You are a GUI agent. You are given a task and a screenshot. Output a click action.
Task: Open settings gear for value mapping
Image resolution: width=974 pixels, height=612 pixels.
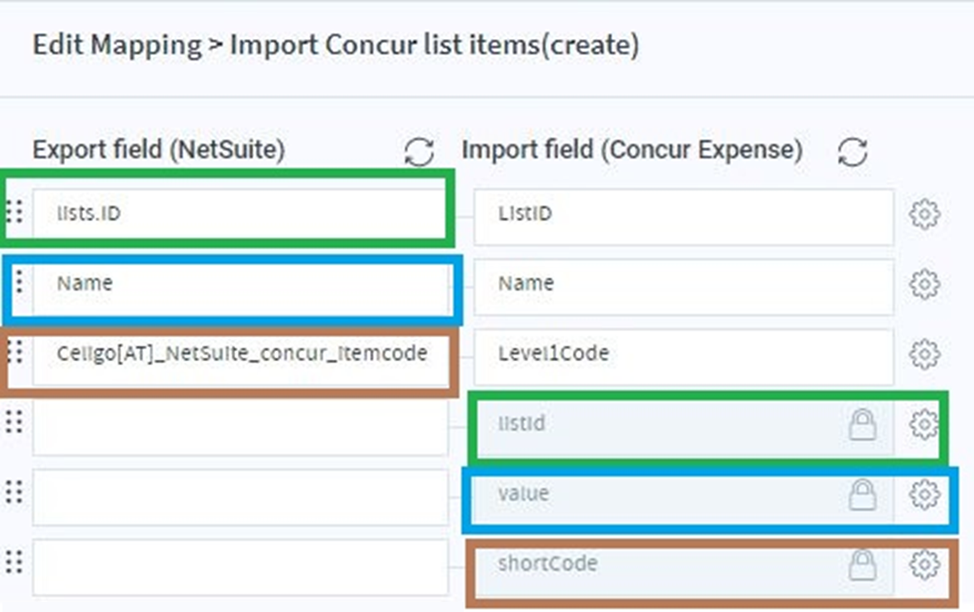tap(924, 495)
